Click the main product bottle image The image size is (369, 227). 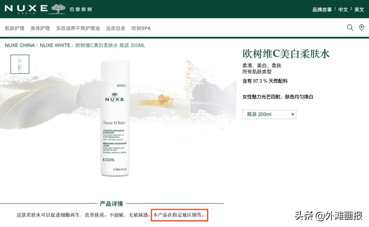(114, 119)
